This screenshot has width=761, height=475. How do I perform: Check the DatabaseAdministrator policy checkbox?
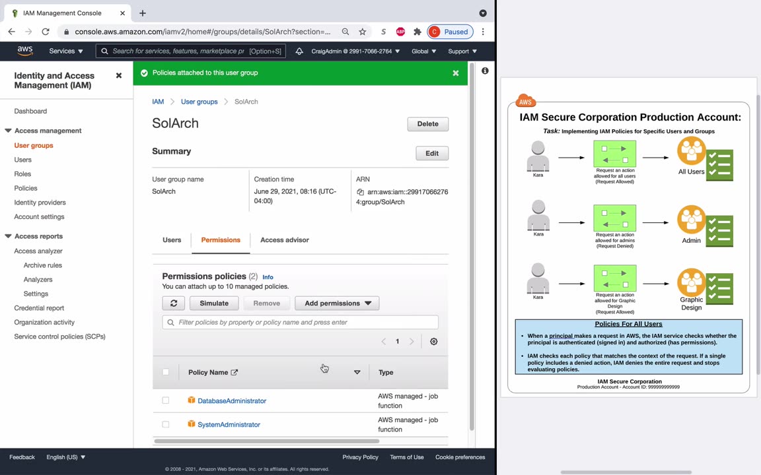tap(166, 400)
